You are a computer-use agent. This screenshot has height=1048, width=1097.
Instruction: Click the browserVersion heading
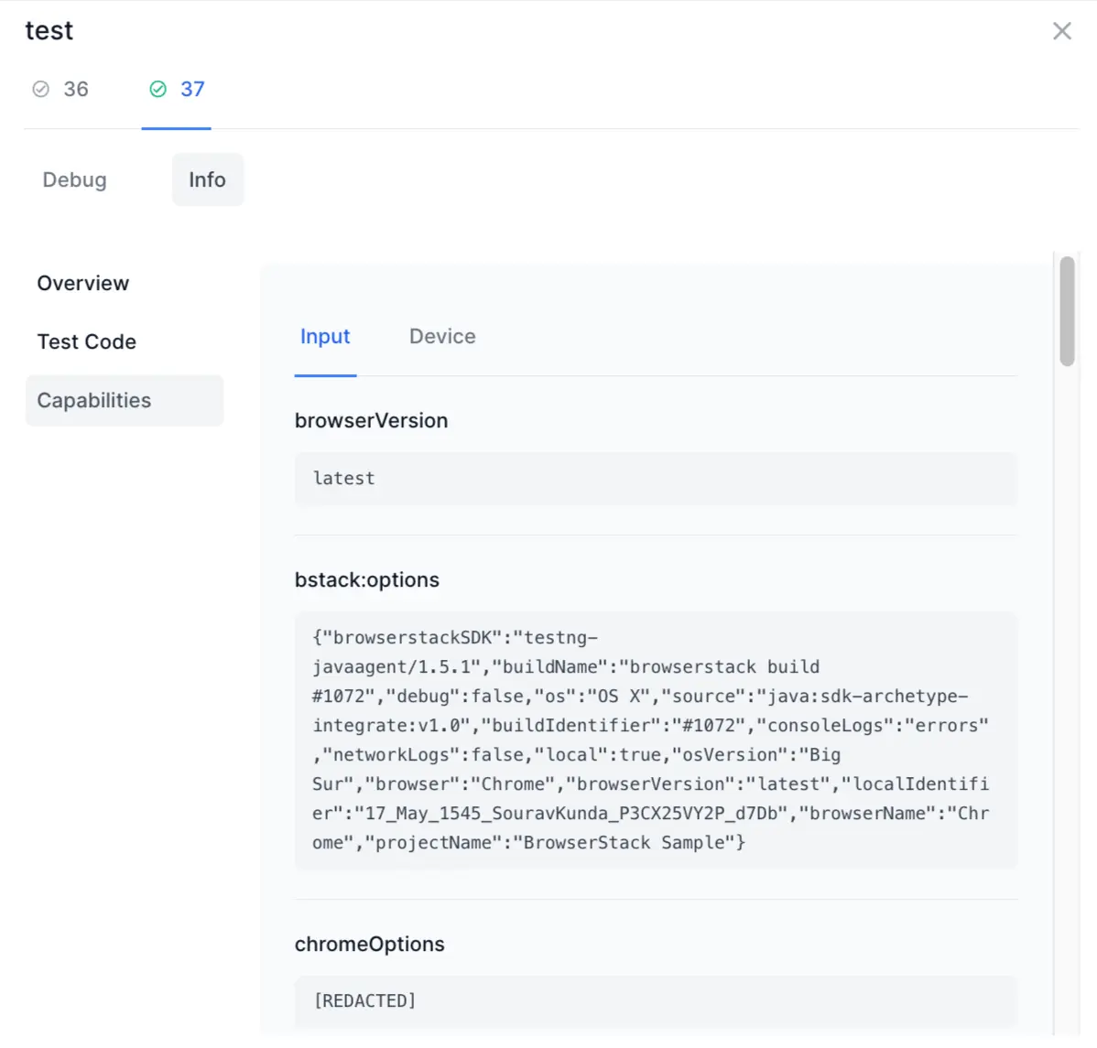tap(371, 420)
